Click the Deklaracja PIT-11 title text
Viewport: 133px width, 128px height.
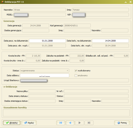click(14, 2)
